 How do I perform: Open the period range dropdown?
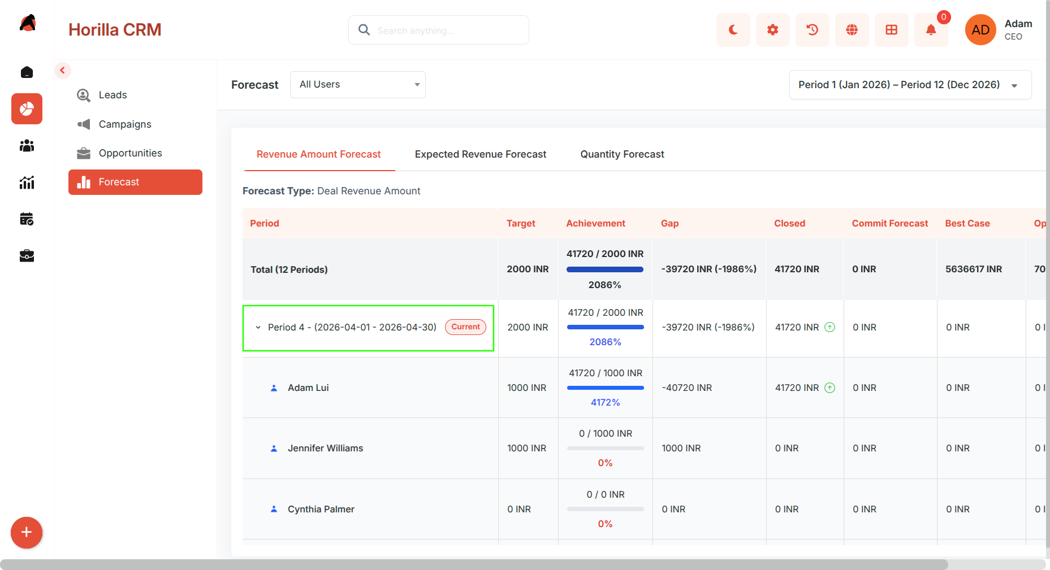click(910, 85)
